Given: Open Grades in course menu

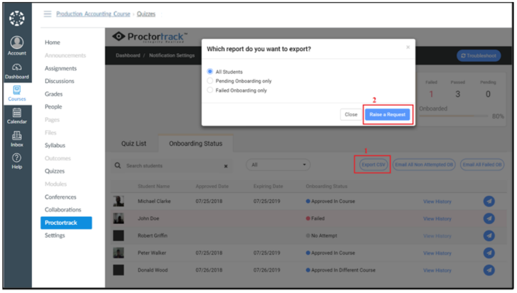Looking at the screenshot, I should pos(53,94).
